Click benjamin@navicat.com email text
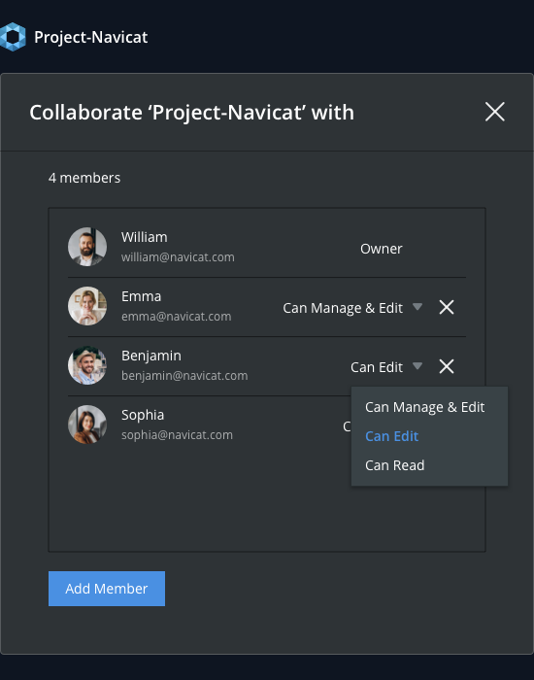 pos(184,376)
